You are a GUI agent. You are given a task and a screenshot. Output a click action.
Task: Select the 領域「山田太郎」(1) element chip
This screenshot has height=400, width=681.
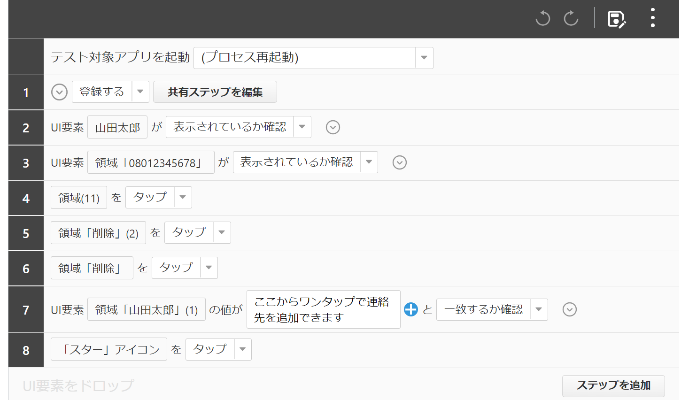(x=147, y=309)
